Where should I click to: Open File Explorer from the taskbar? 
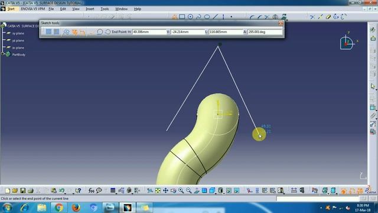coord(42,208)
